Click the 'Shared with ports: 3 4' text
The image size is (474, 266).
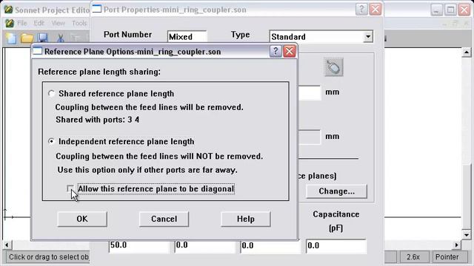pyautogui.click(x=97, y=120)
